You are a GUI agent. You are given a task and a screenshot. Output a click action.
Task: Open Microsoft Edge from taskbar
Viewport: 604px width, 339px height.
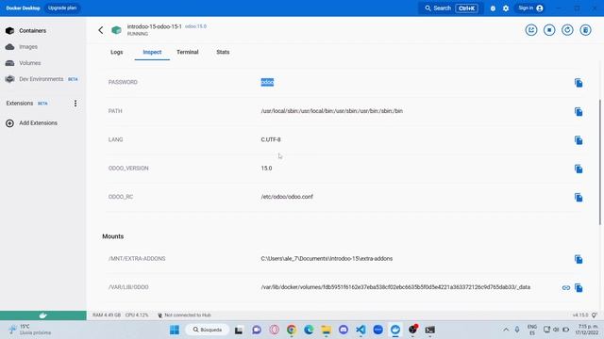(309, 330)
